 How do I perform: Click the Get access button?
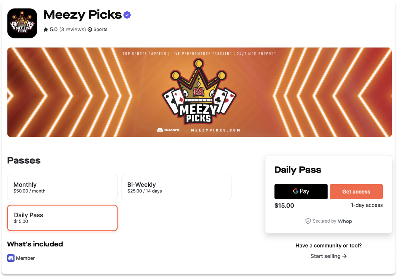click(x=356, y=191)
